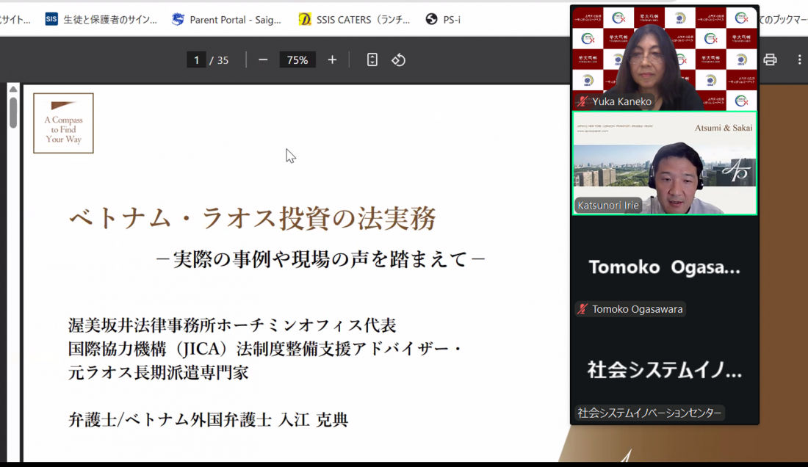The width and height of the screenshot is (808, 467).
Task: Select the 社会システムイノベーションセンター participant tile
Action: coord(664,372)
